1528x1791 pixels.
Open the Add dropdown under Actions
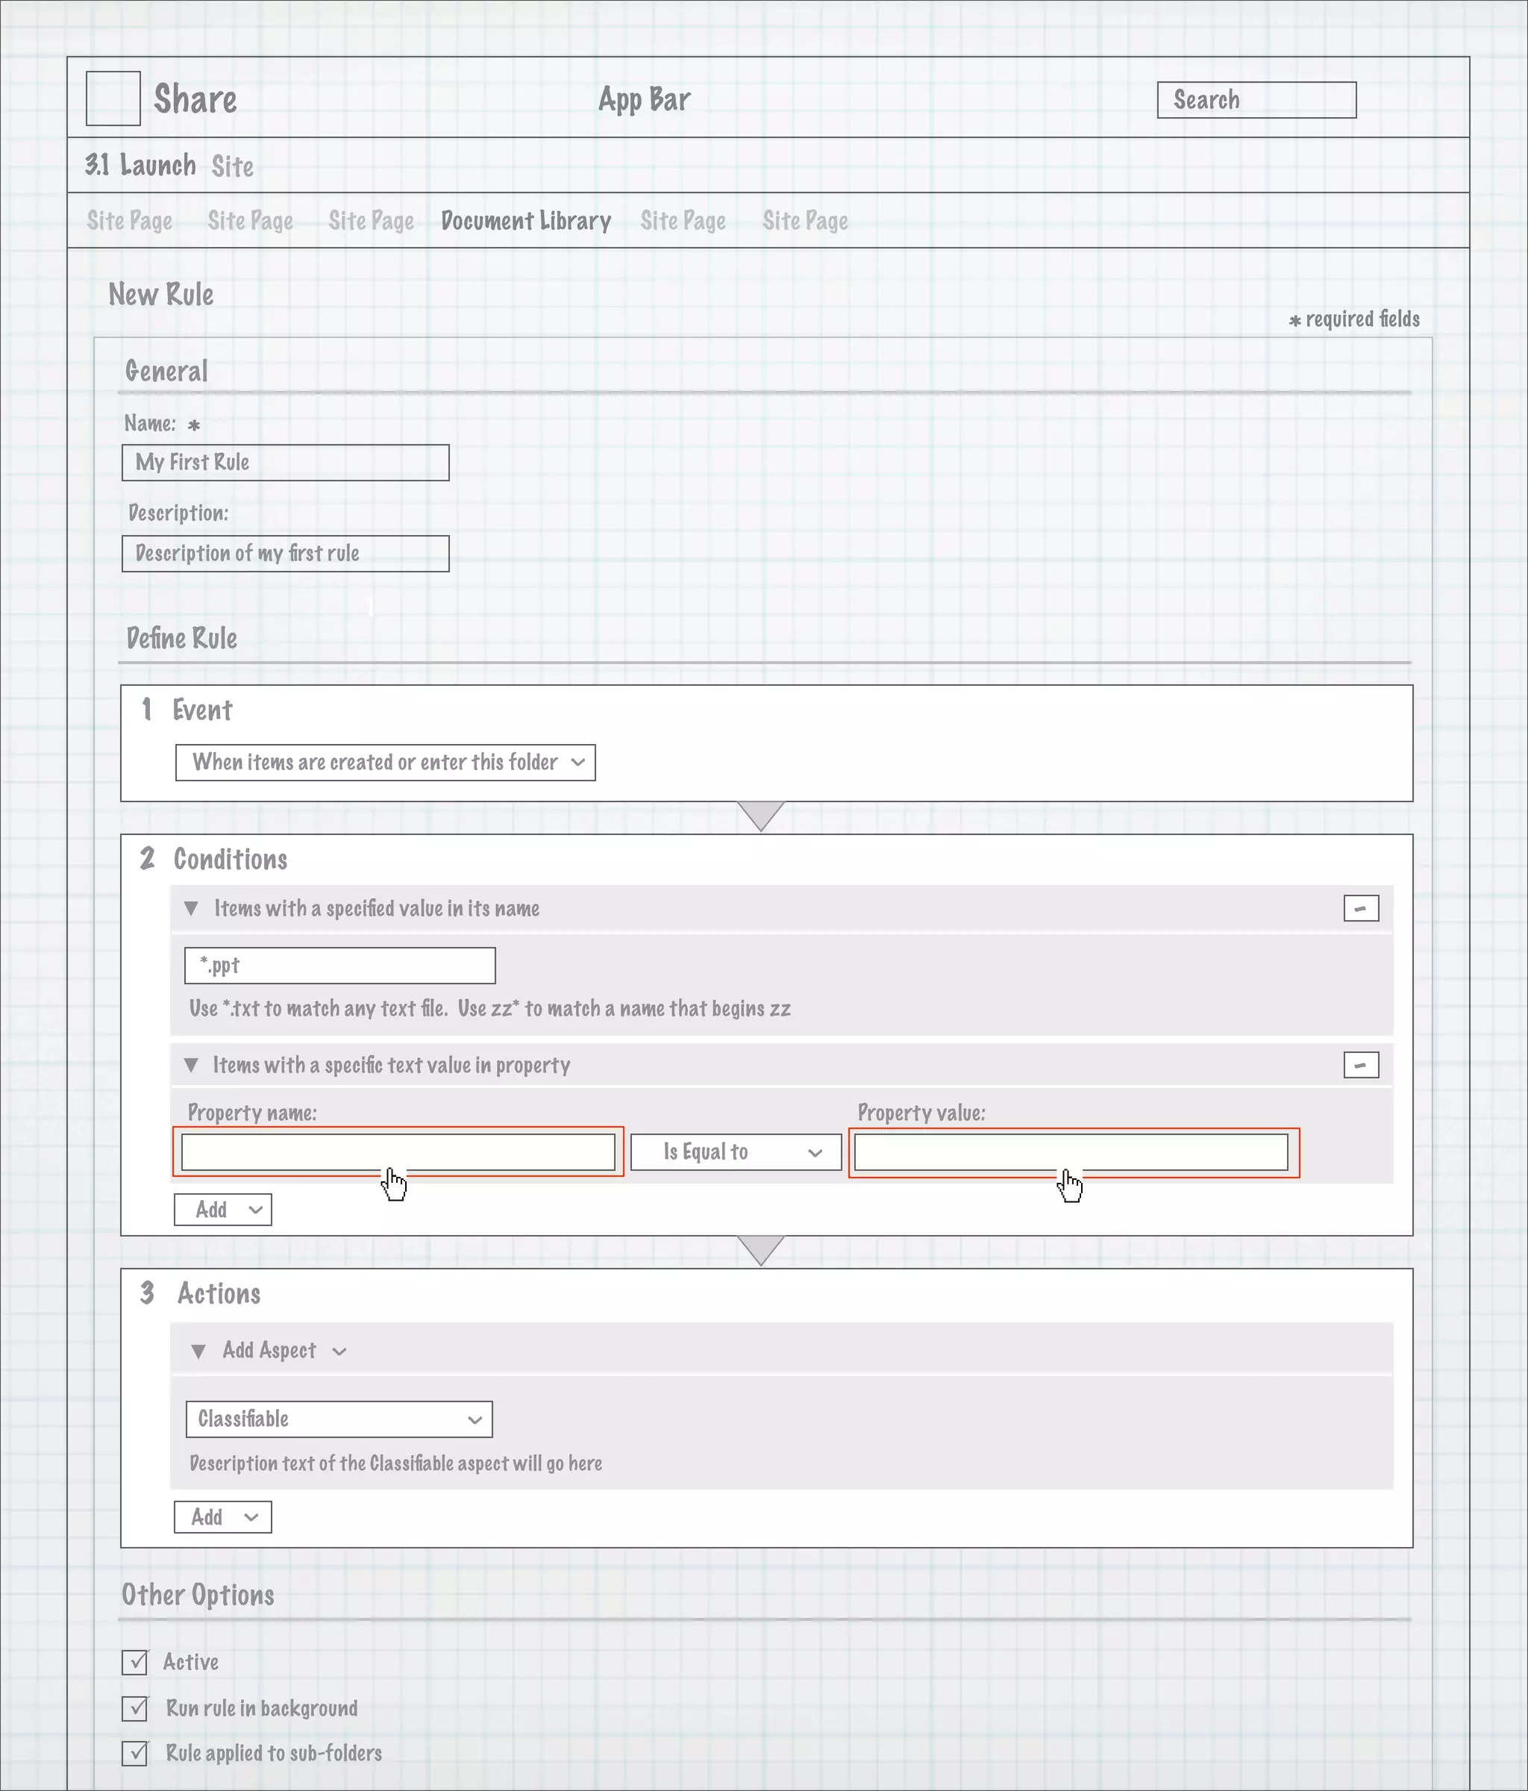223,1517
